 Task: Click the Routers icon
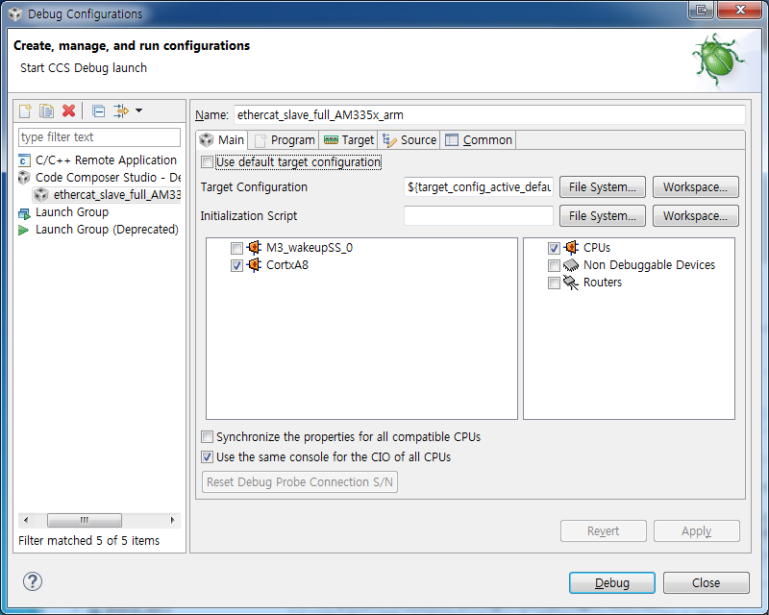(571, 283)
